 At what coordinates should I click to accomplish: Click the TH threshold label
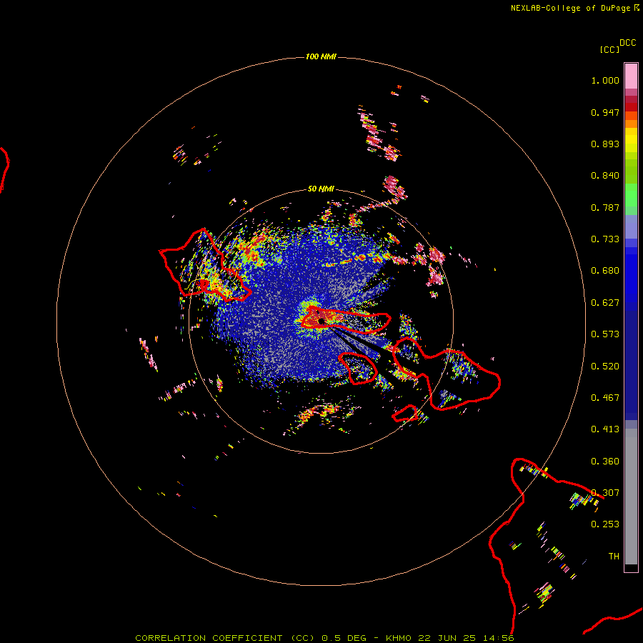coord(614,557)
